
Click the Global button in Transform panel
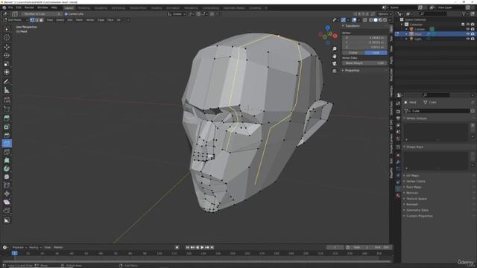(x=353, y=53)
